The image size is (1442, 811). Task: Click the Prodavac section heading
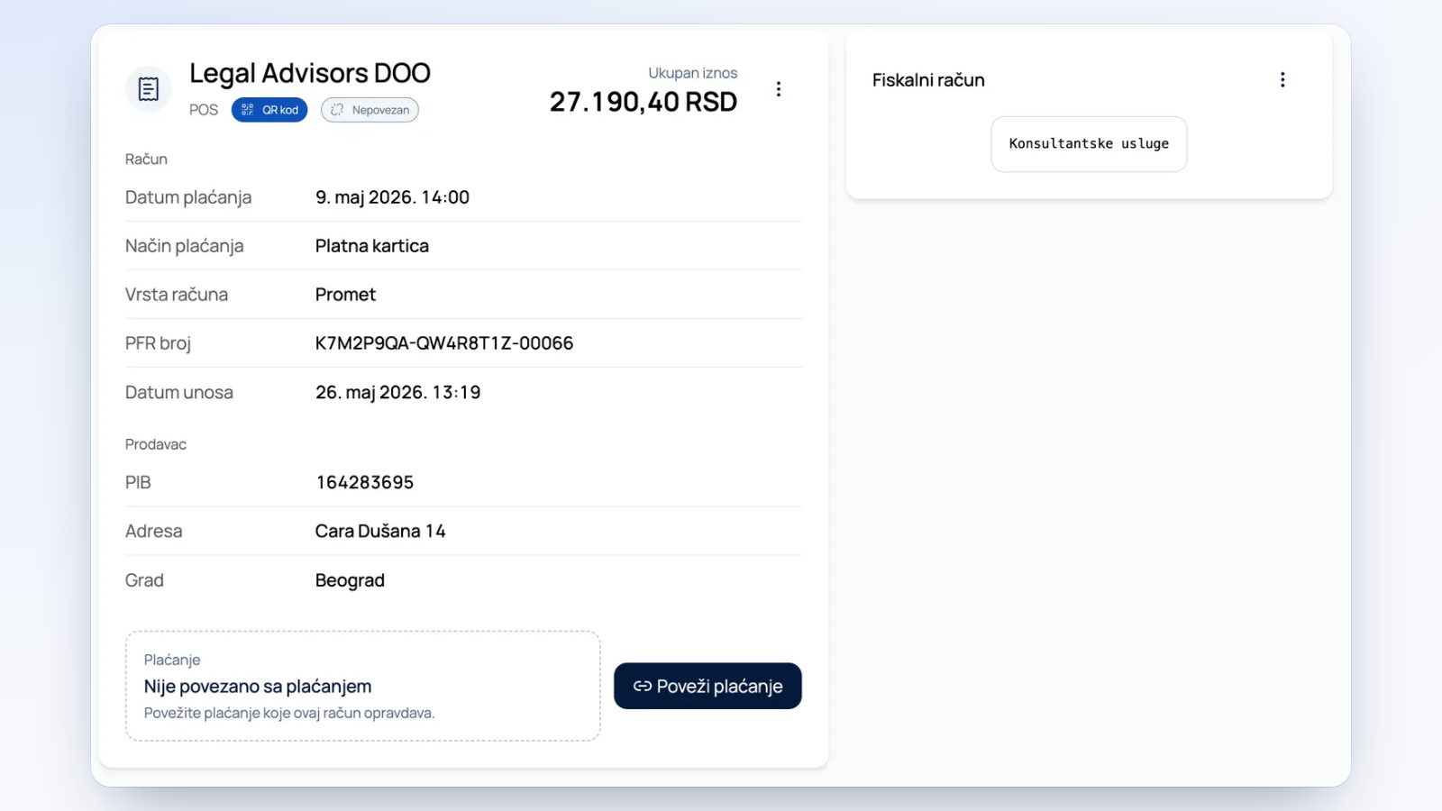(156, 444)
